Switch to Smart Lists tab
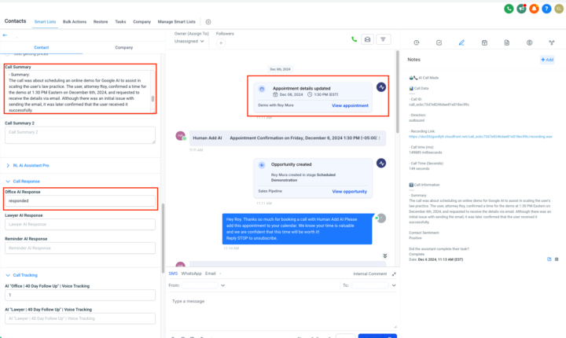Viewport: 566px width, 338px height. pyautogui.click(x=45, y=22)
